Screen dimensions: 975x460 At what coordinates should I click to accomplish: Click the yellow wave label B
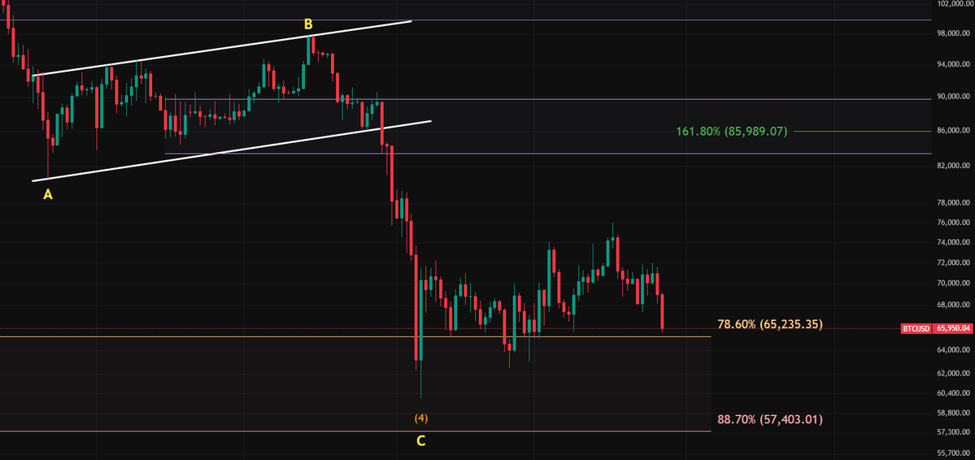click(308, 25)
